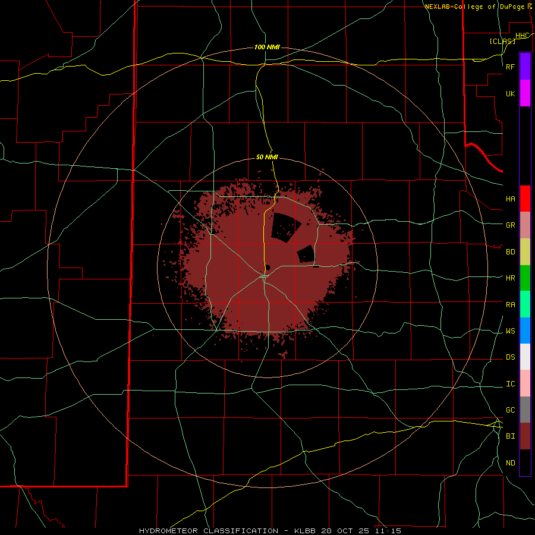Click the smaller black wedge gap in echoes

pyautogui.click(x=306, y=254)
